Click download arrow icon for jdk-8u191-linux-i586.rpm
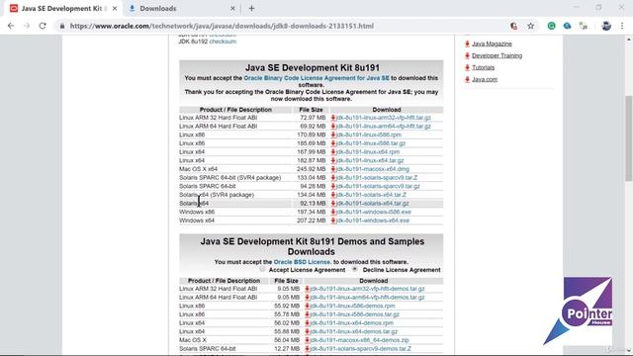The height and width of the screenshot is (356, 633). [x=333, y=134]
